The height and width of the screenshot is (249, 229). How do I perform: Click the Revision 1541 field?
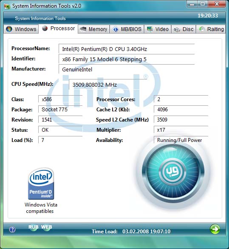60,119
